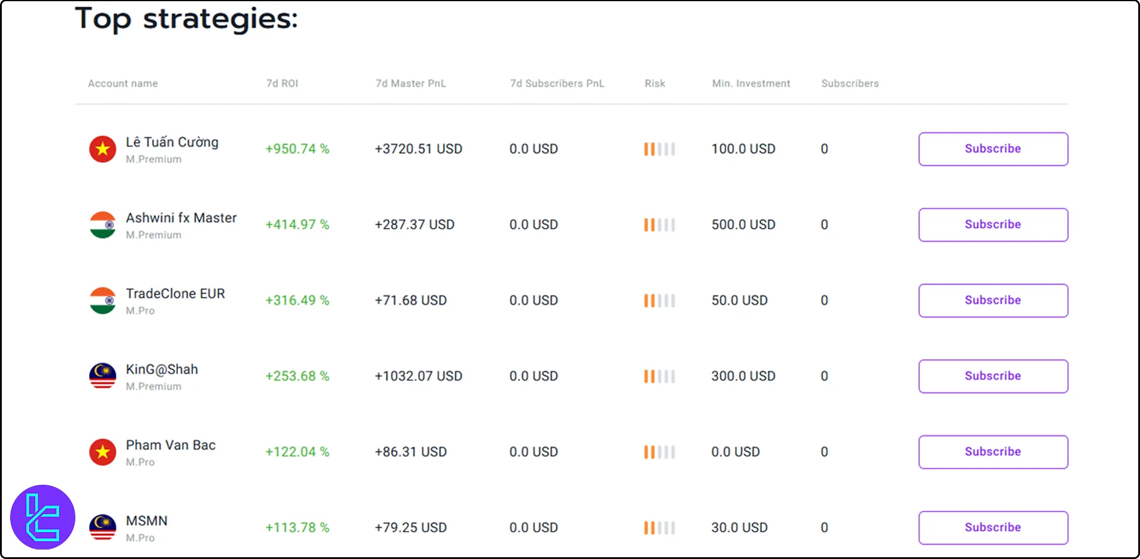Viewport: 1140px width, 559px height.
Task: Subscribe to Lê Tuấn Cường strategy
Action: click(x=993, y=149)
